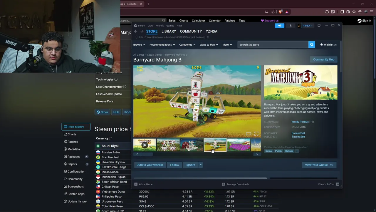Sort by the Currency column header
376x212 pixels.
tap(104, 138)
